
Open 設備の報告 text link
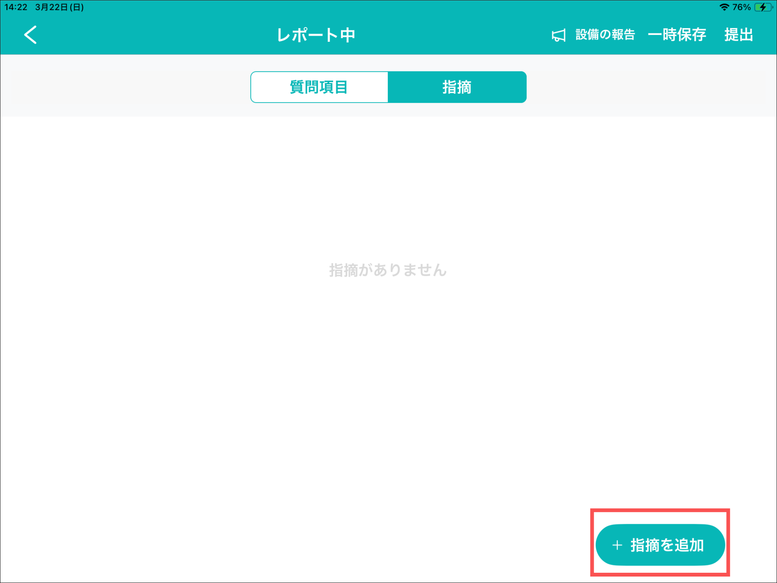(605, 35)
